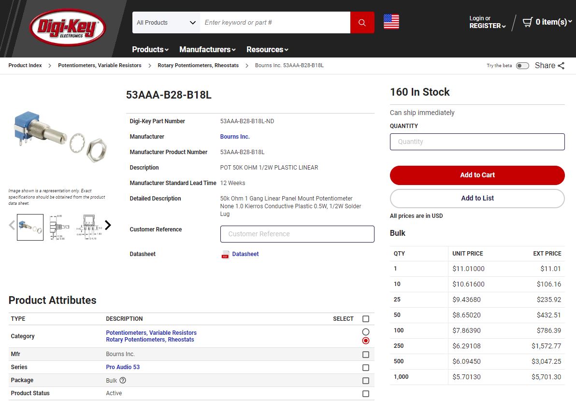Expand the 0 item(s) cart dropdown
This screenshot has width=576, height=401.
point(554,22)
